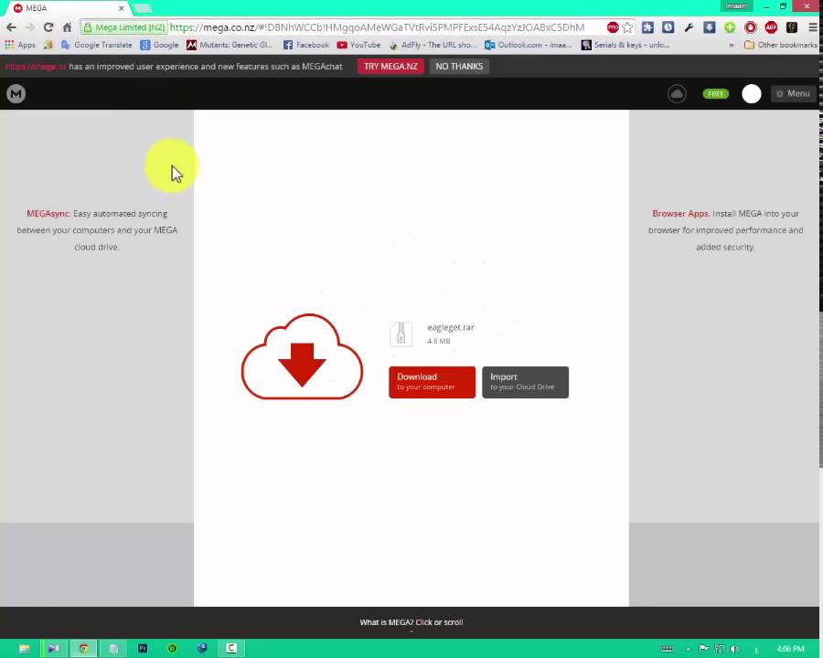Open the Google bookmark
The width and height of the screenshot is (823, 658).
coord(159,45)
